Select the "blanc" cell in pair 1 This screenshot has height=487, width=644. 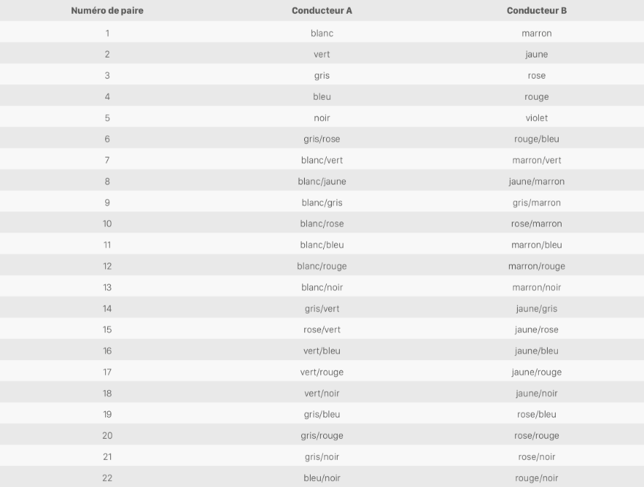pyautogui.click(x=322, y=33)
